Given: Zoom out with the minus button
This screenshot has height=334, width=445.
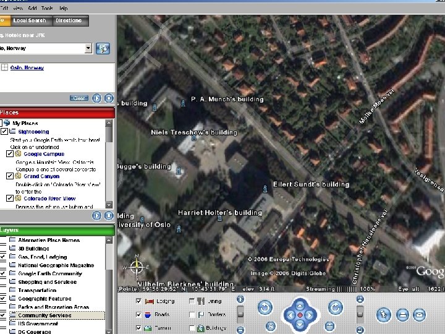Looking at the screenshot, I should (240, 330).
